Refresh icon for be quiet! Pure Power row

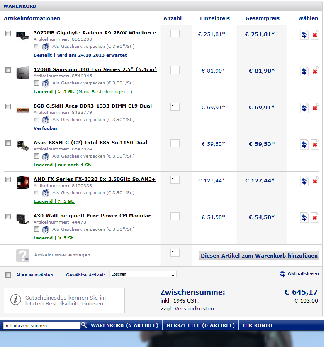point(304,218)
